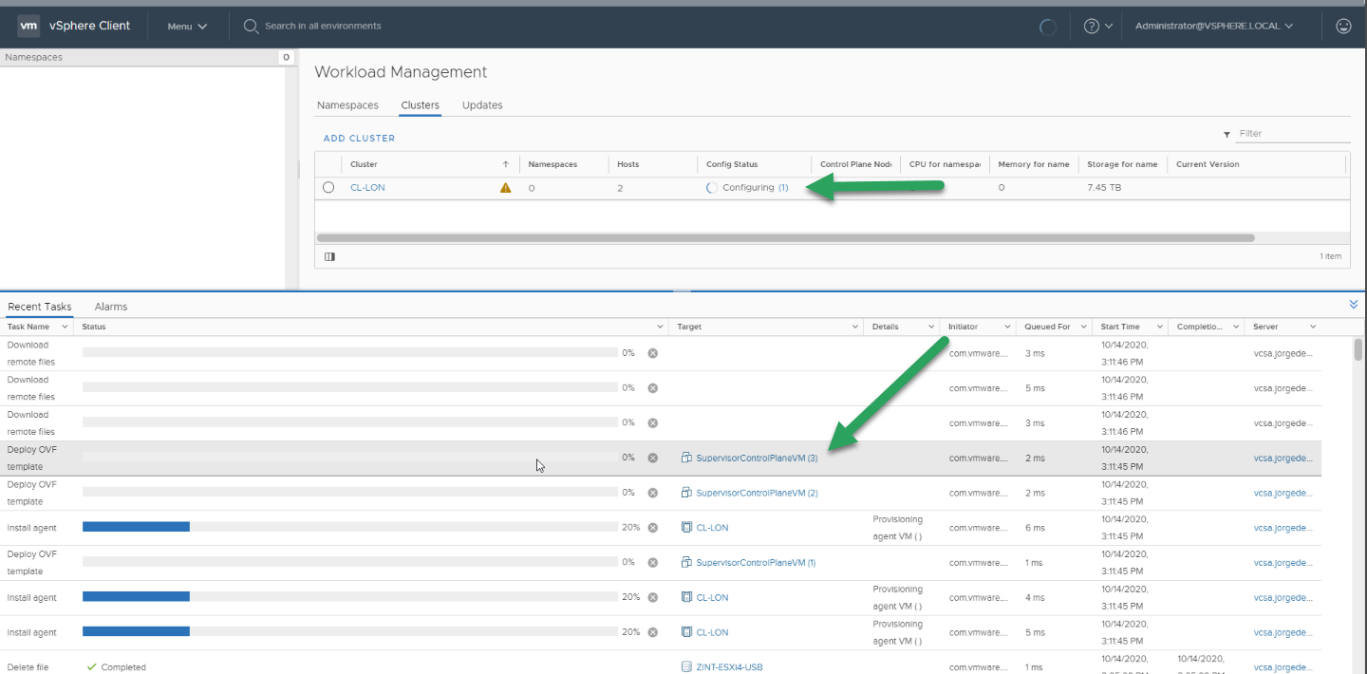The image size is (1367, 674).
Task: Click the refresh spinner icon in header
Action: point(1048,27)
